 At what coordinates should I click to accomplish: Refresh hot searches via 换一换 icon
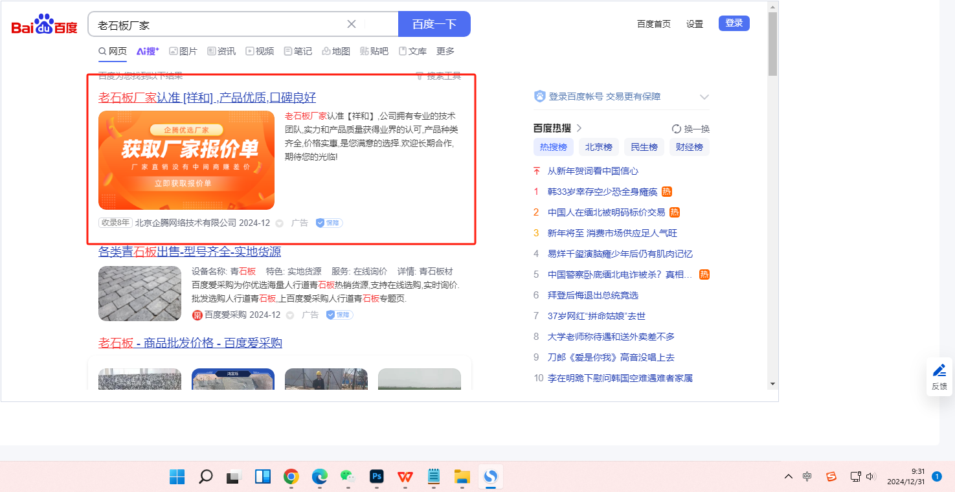677,129
